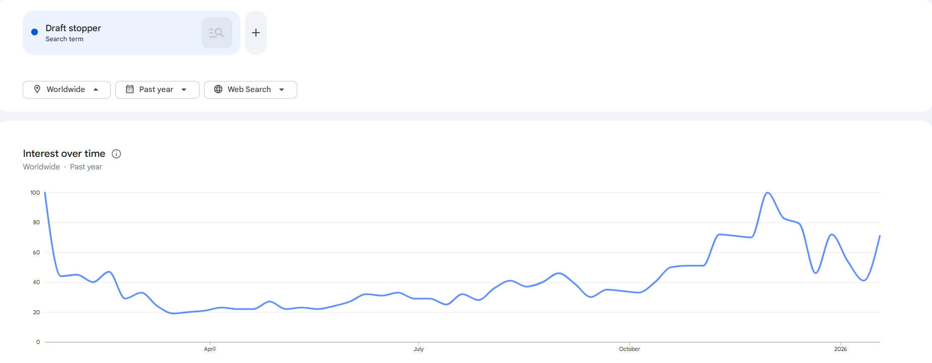Click the arrow on the Worldwide filter
Screen dimensions: 932x363
(96, 89)
